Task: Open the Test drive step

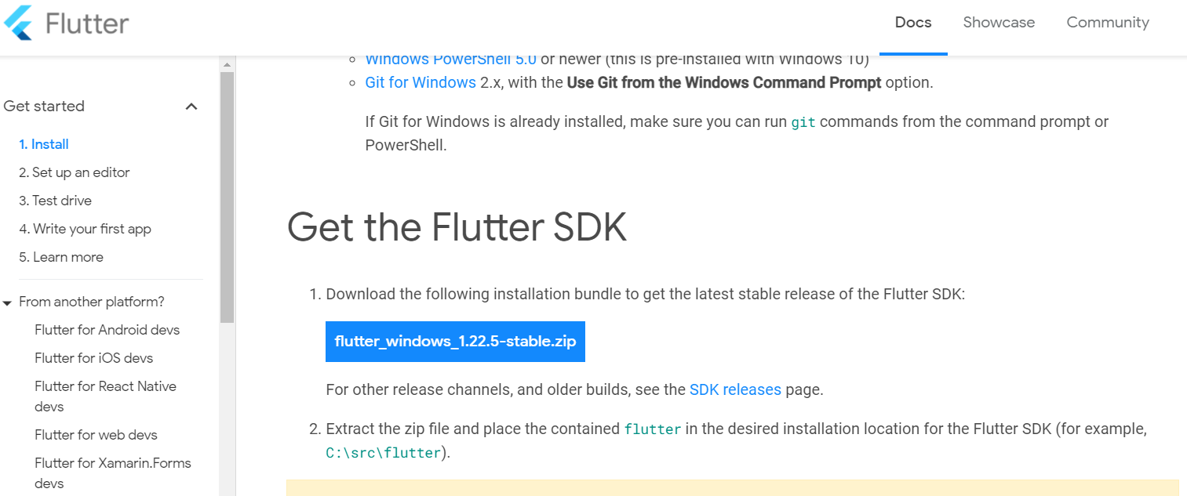Action: 63,200
